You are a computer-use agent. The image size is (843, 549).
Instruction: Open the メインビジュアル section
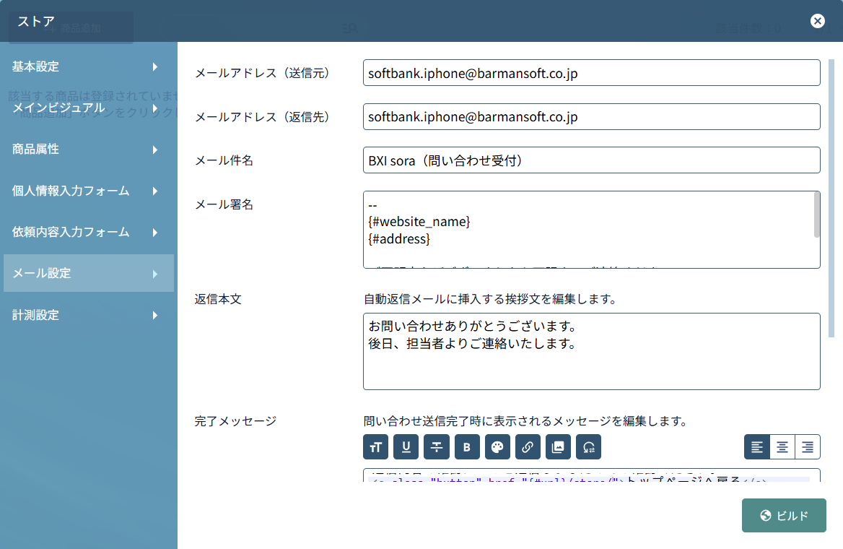click(x=89, y=108)
